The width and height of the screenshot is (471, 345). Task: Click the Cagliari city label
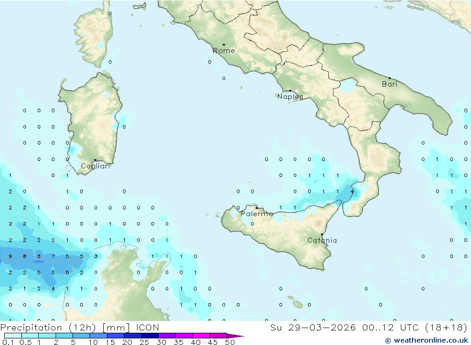click(96, 166)
